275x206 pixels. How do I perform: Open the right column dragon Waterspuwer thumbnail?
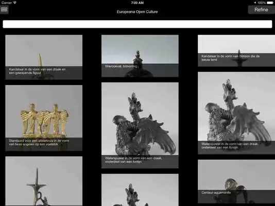point(236,113)
